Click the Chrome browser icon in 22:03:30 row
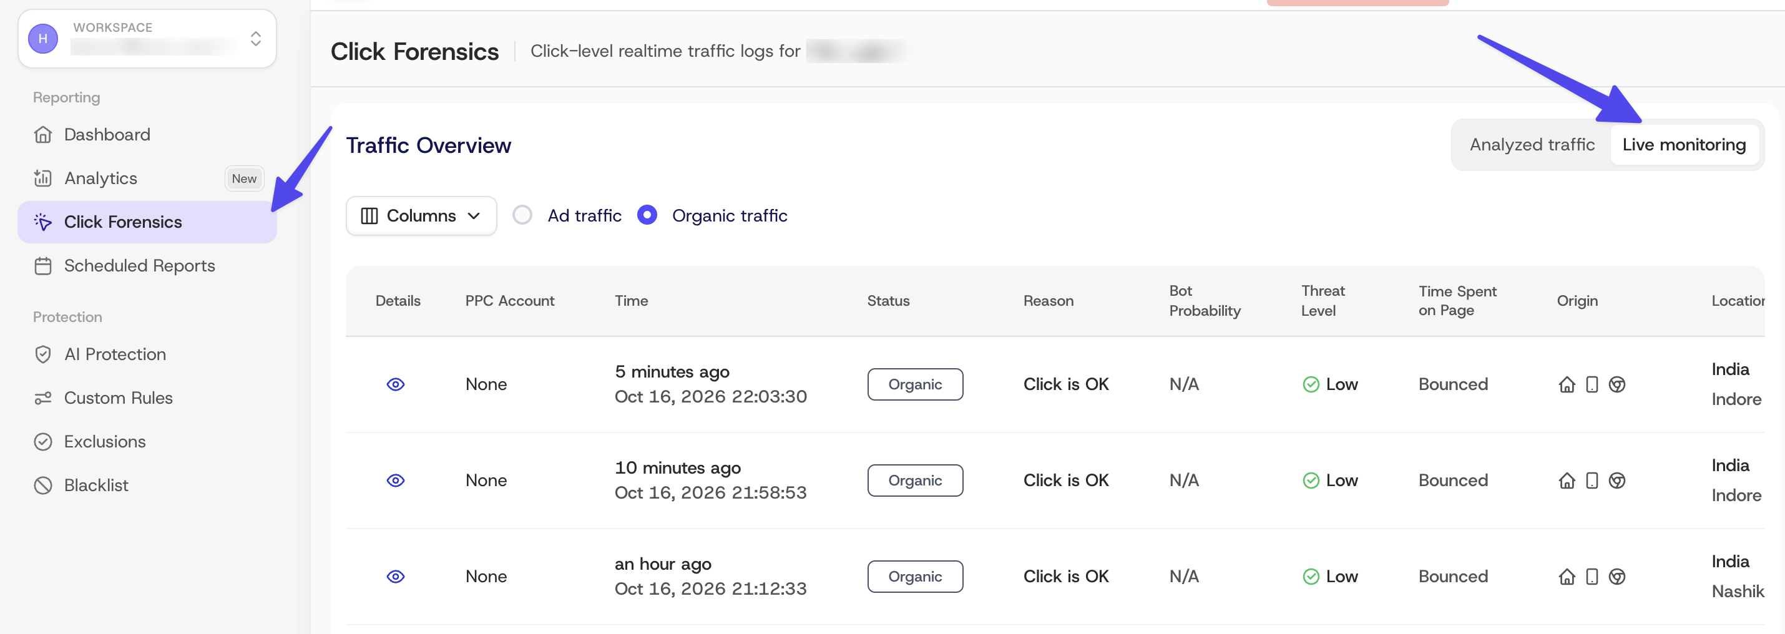This screenshot has width=1785, height=634. click(x=1616, y=384)
